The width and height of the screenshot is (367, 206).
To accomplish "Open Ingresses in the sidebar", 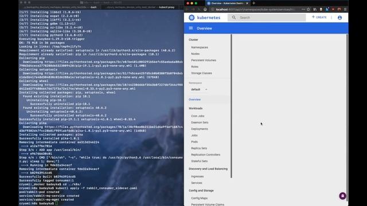I will pyautogui.click(x=197, y=177).
